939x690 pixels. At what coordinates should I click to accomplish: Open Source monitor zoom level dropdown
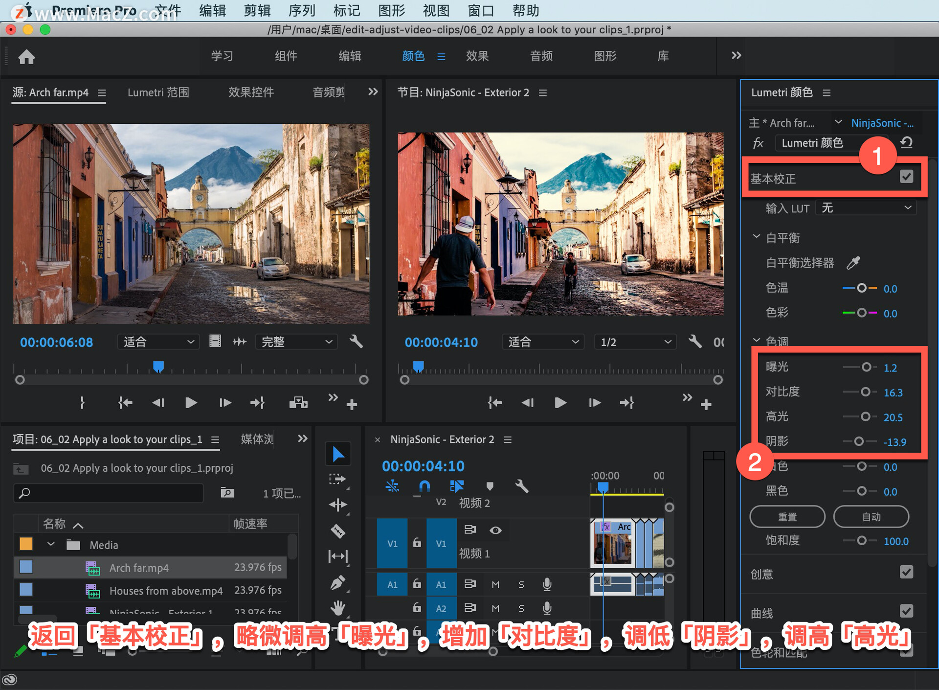[158, 342]
